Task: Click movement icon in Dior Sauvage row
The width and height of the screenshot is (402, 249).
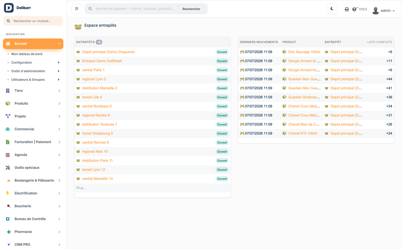Action: point(242,52)
